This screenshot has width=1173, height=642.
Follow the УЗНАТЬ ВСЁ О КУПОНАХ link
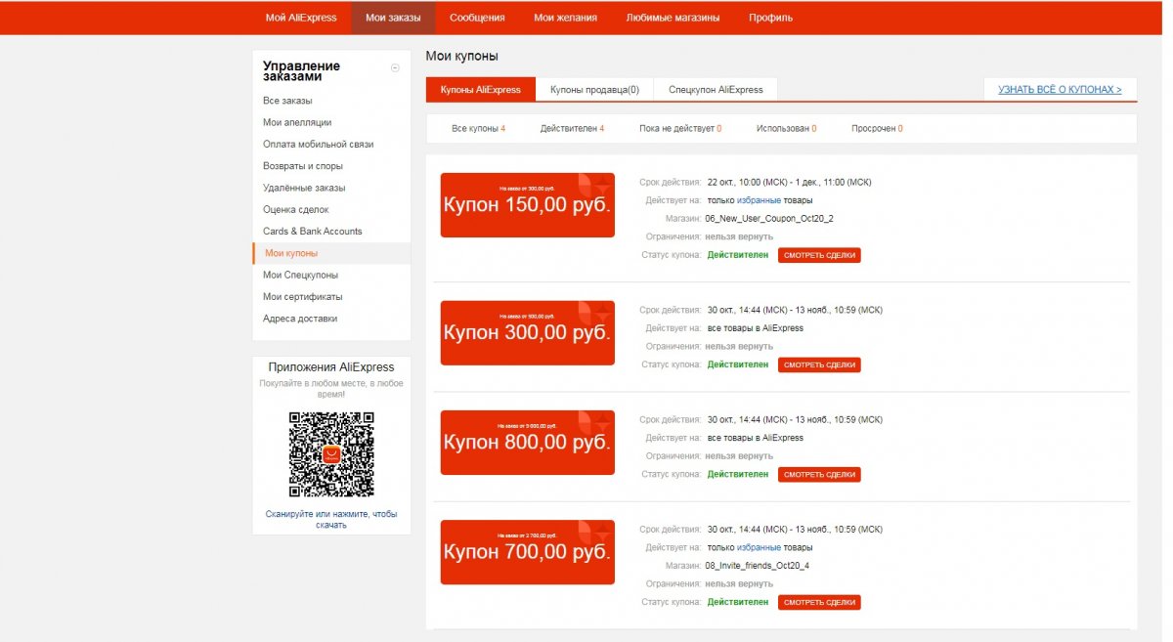pos(1060,90)
